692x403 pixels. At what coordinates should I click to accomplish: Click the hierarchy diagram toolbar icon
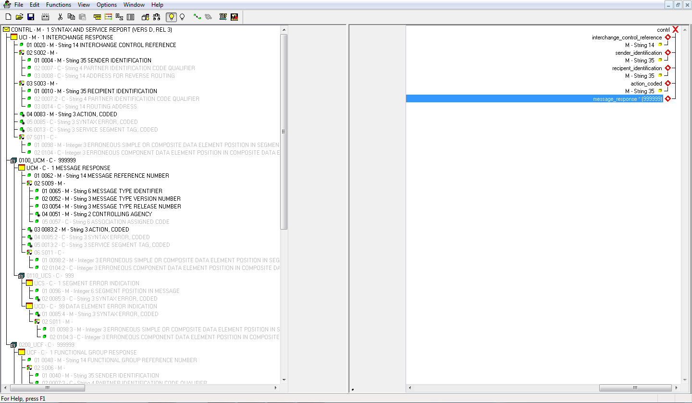(x=156, y=17)
